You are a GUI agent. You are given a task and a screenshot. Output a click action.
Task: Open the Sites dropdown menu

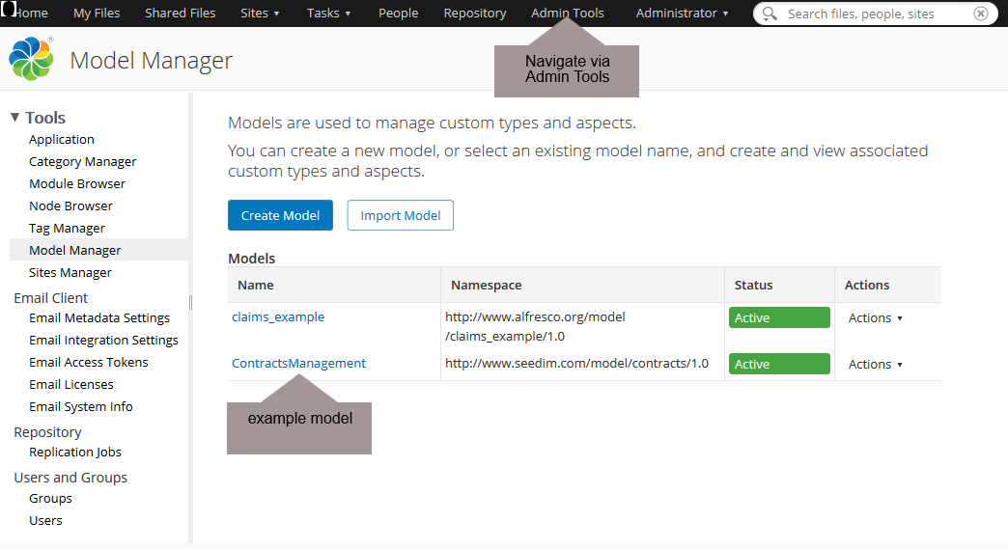pos(260,13)
